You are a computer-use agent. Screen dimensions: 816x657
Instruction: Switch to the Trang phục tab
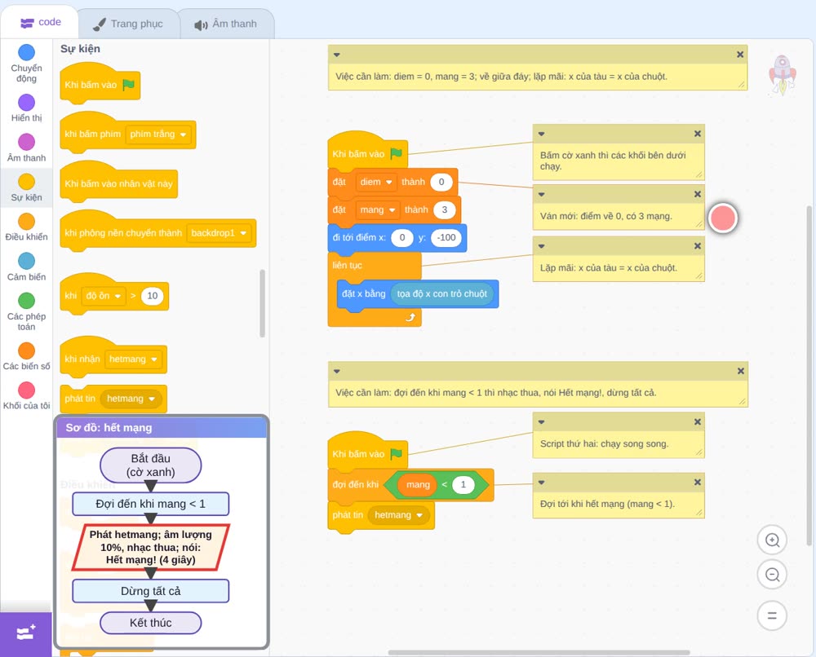[128, 24]
